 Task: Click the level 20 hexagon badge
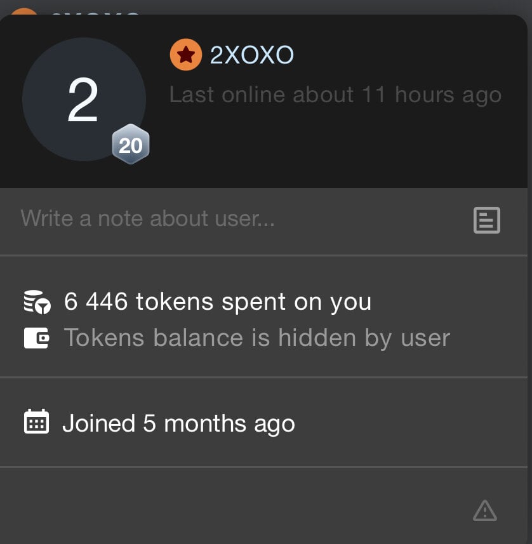pos(131,145)
